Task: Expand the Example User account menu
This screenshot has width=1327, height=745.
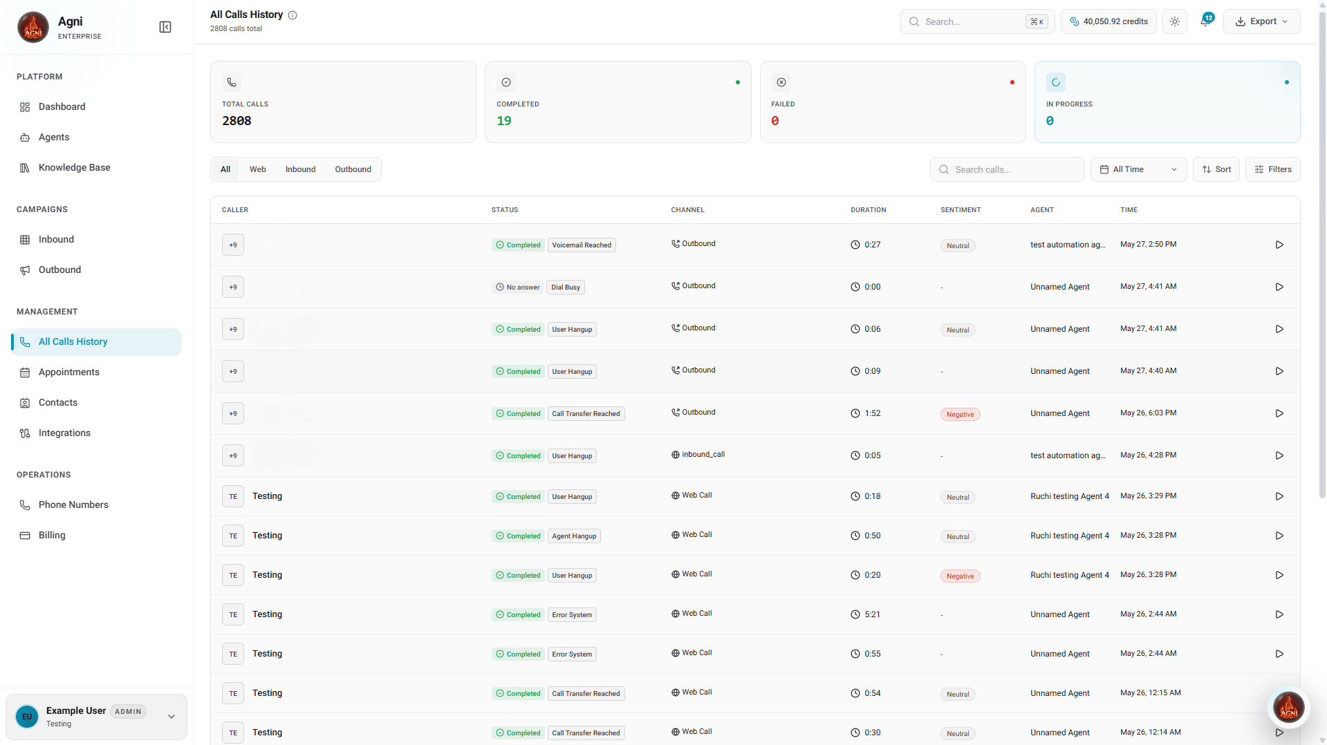Action: click(x=96, y=717)
